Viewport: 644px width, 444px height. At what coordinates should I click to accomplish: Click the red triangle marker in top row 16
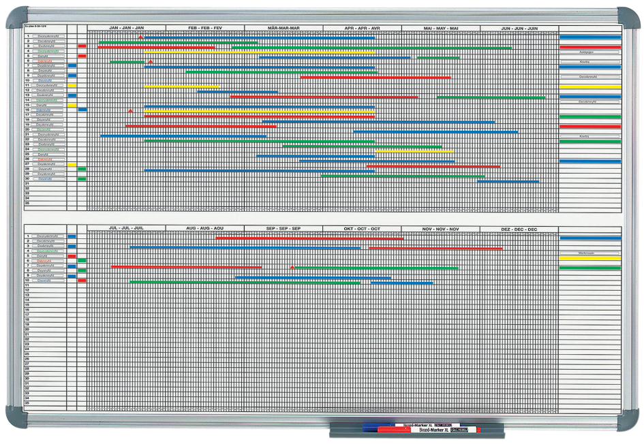(130, 110)
